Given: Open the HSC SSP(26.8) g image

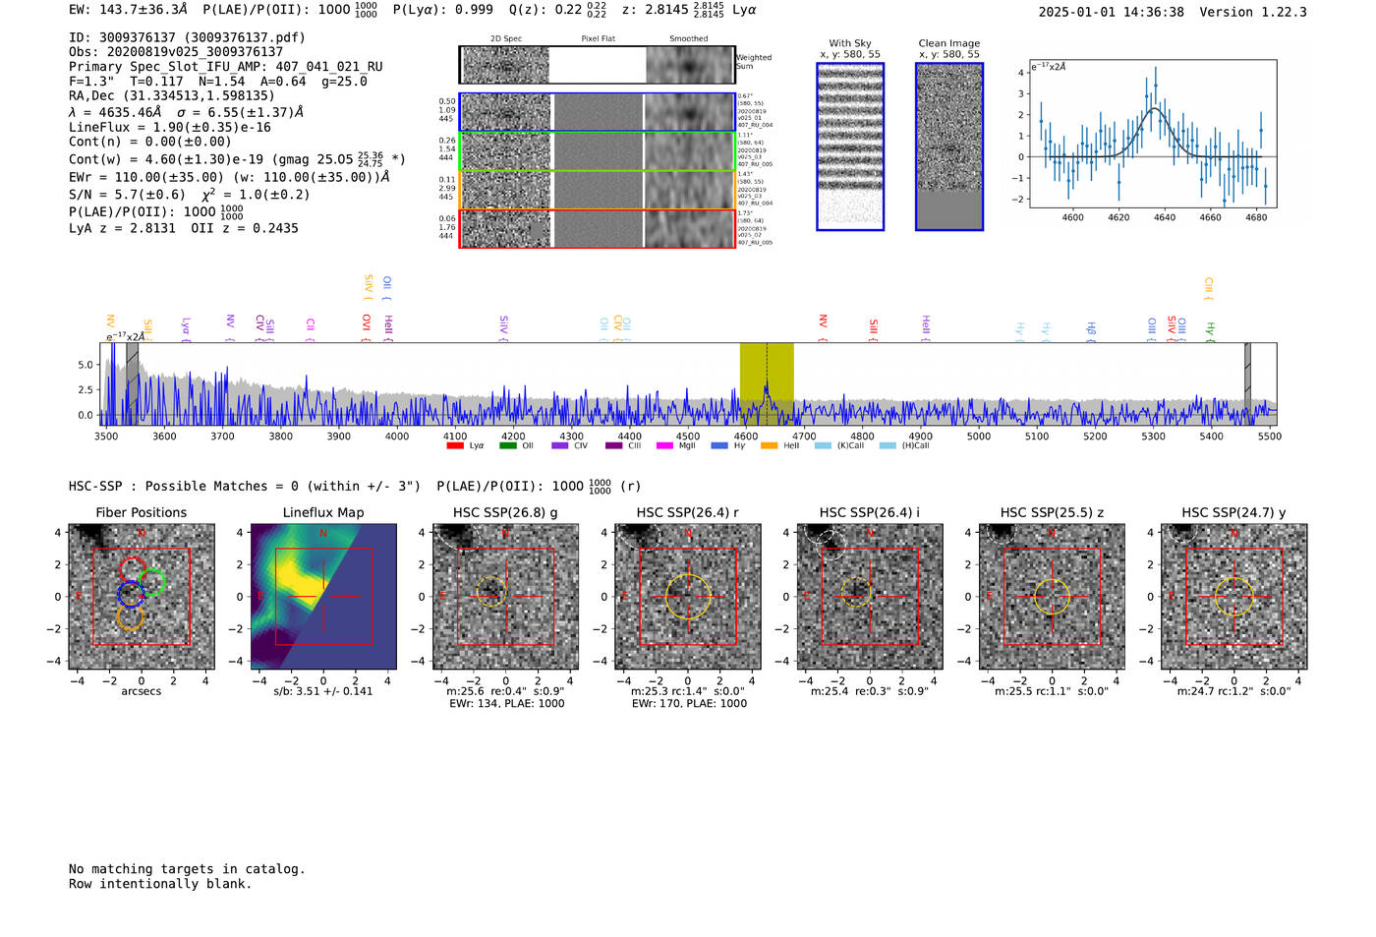Looking at the screenshot, I should (x=505, y=597).
